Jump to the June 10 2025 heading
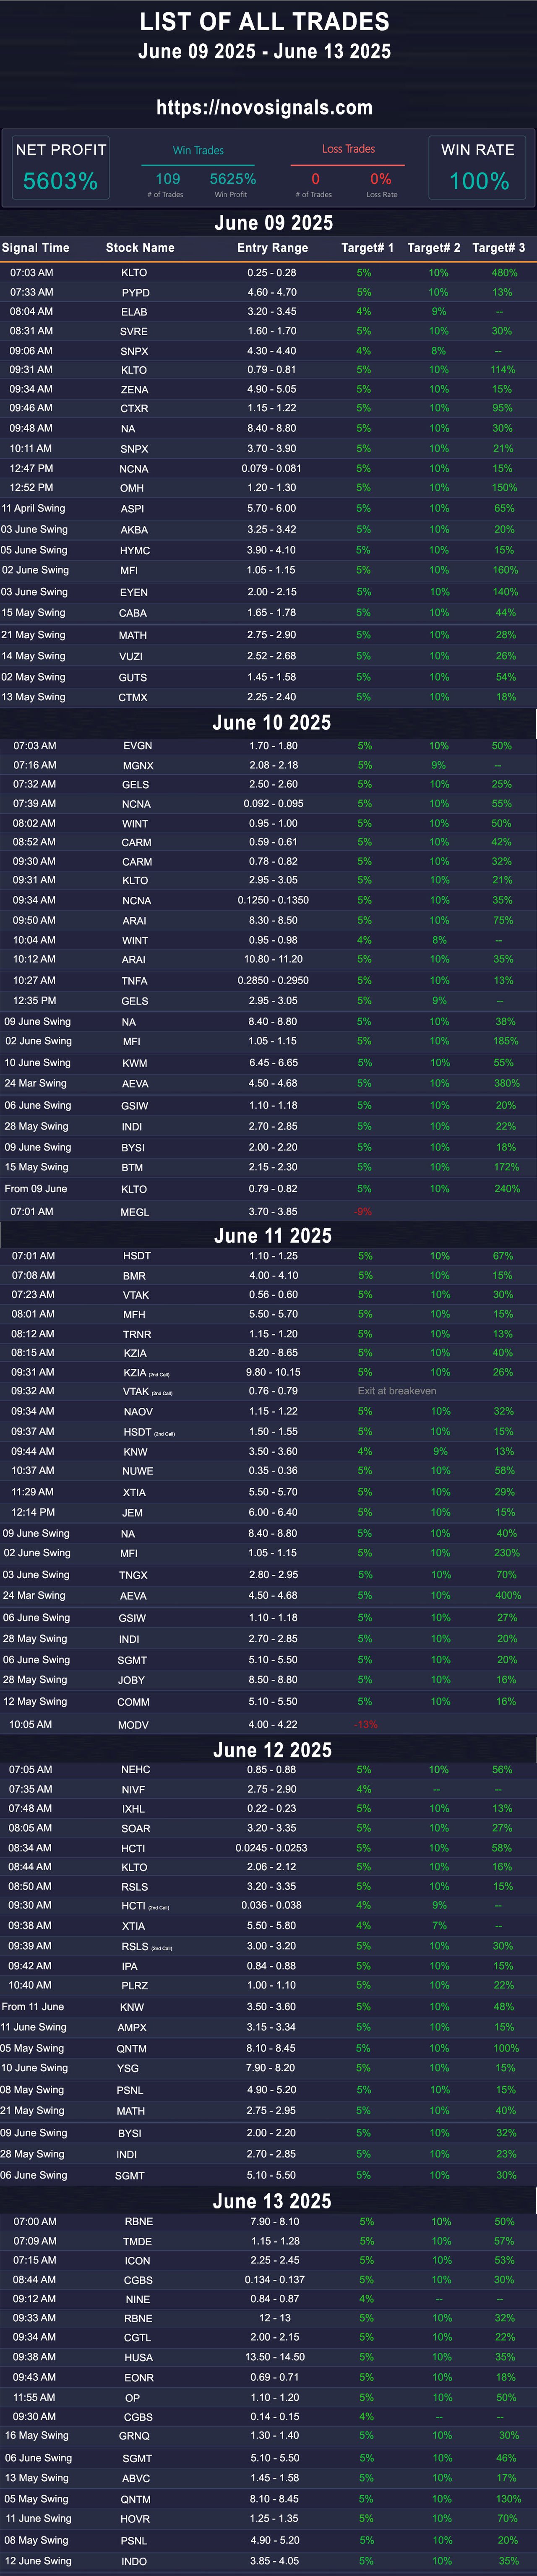 [271, 723]
